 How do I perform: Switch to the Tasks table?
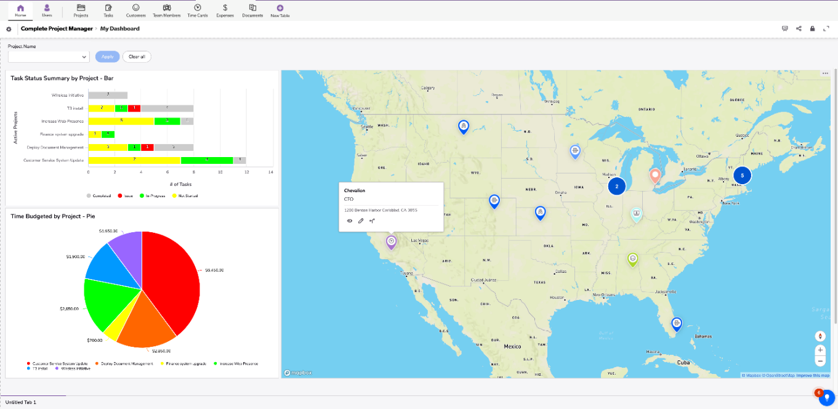[x=108, y=10]
